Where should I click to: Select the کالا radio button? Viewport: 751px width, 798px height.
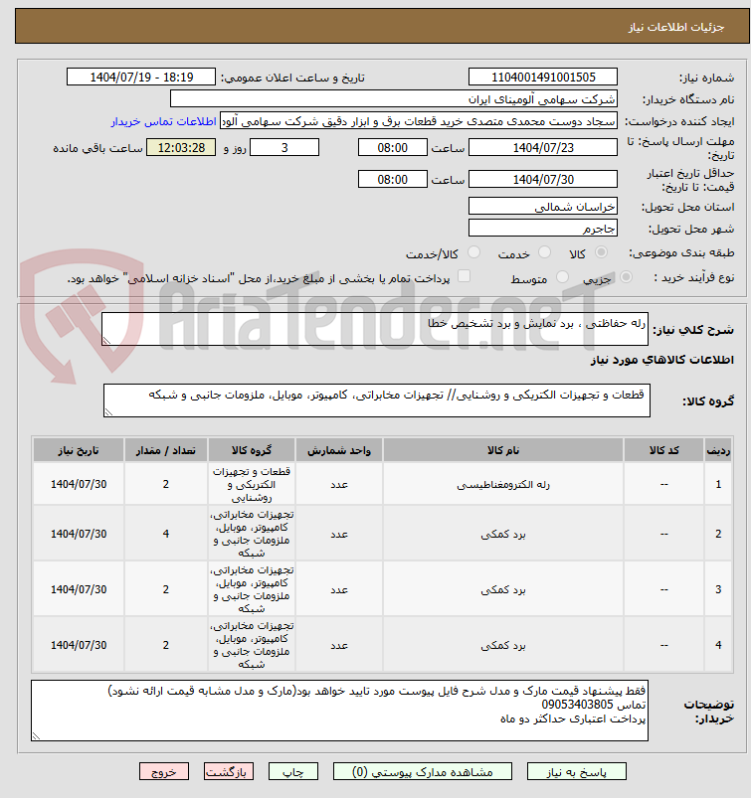tap(601, 251)
